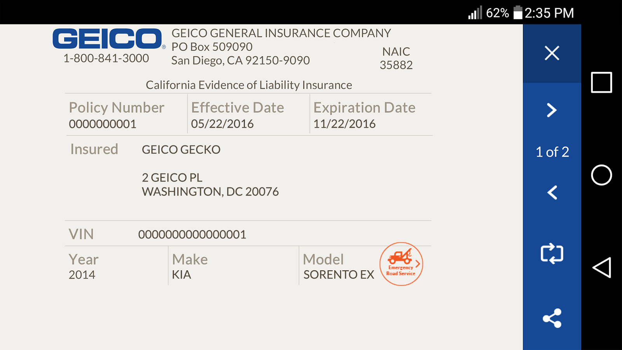622x350 pixels.
Task: Select 'WASHINGTON, DC 20076' text
Action: 210,192
